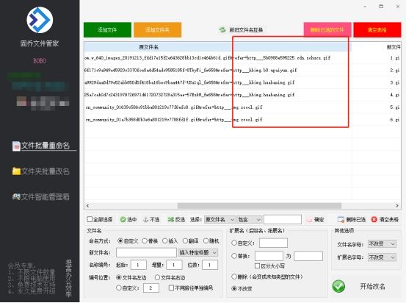Select the 随机 naming method radio

206,241
